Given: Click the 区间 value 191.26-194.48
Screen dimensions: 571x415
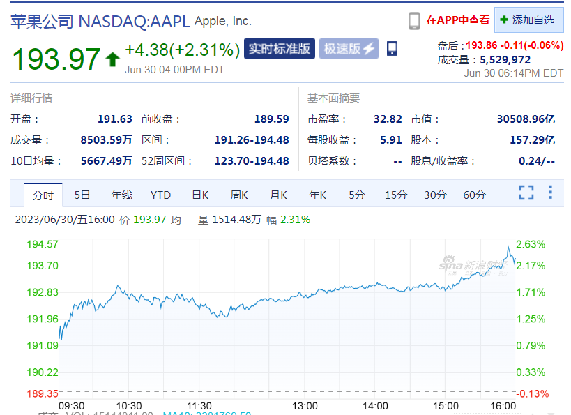Looking at the screenshot, I should pos(252,140).
